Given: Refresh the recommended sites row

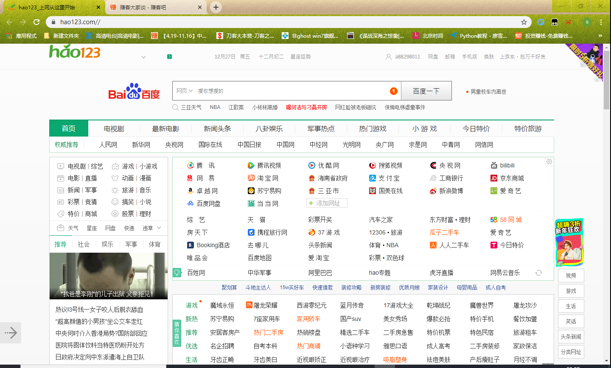Looking at the screenshot, I should pos(539,273).
